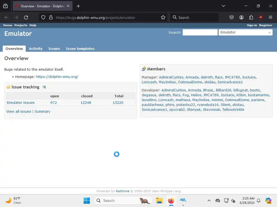
Task: Open the Dolphin emulator taskbar icon
Action: coord(183,200)
